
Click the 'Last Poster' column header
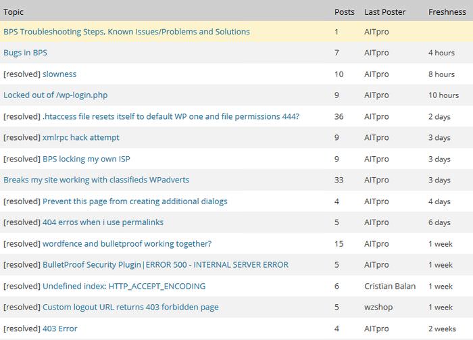[385, 12]
